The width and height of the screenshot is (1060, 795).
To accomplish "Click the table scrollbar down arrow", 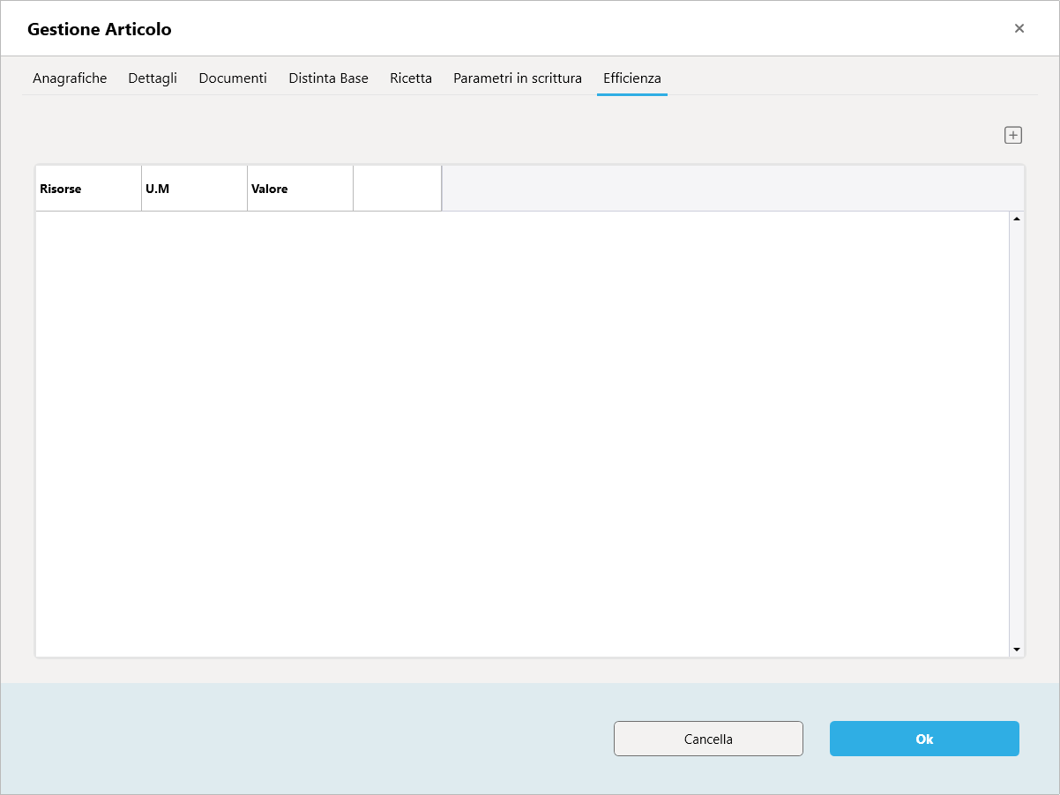I will click(x=1017, y=650).
